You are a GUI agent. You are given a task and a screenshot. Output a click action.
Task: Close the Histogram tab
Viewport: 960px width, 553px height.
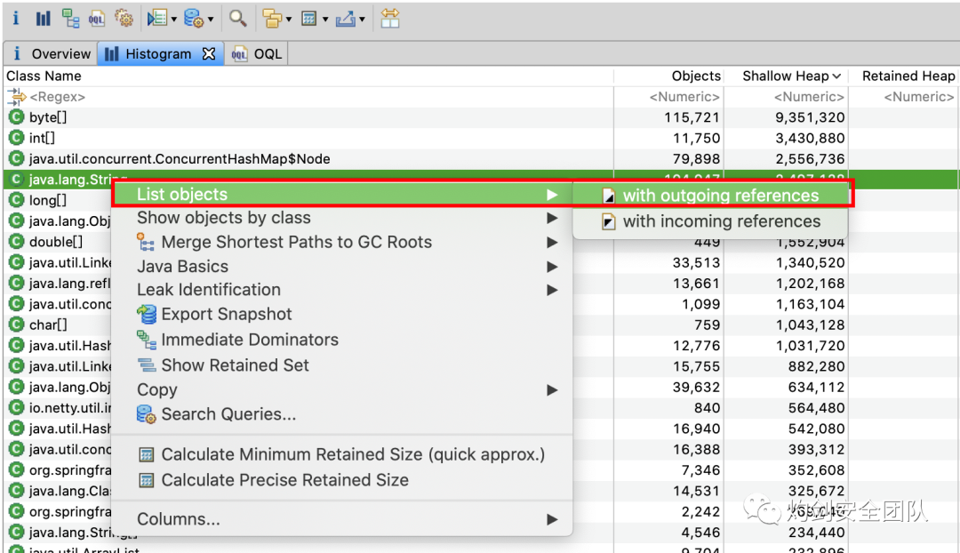209,54
